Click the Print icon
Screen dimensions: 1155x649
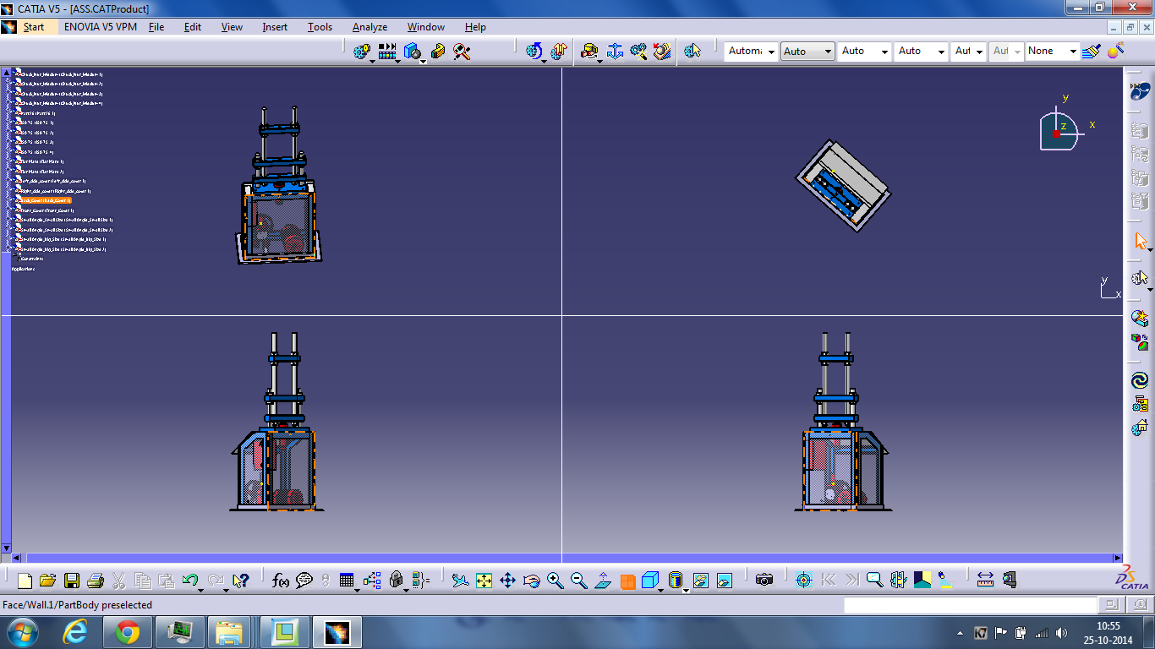pos(95,581)
